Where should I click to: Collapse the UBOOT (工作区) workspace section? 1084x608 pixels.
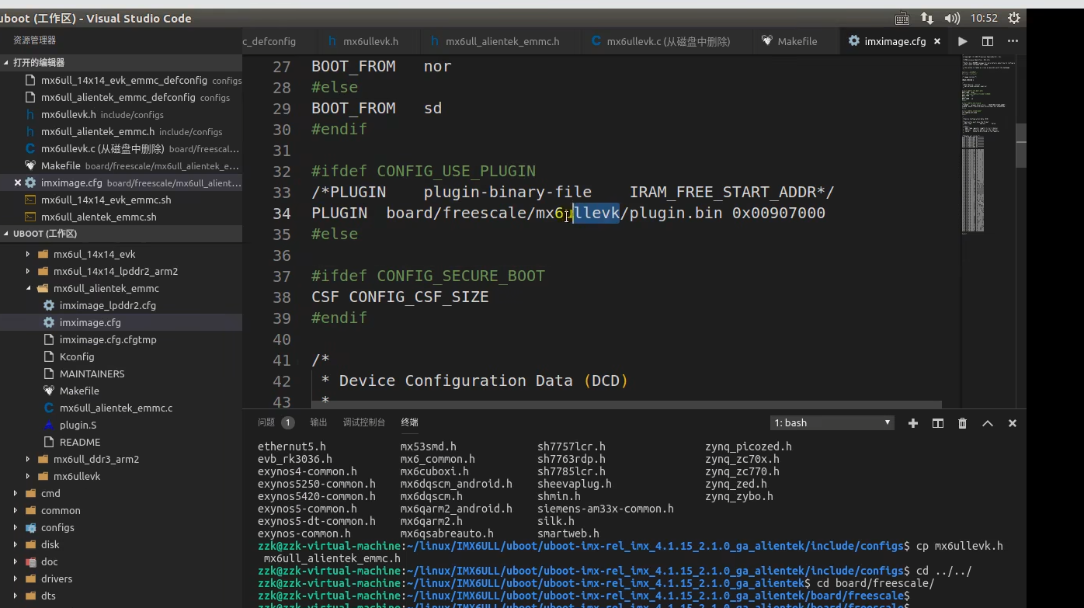click(x=121, y=234)
